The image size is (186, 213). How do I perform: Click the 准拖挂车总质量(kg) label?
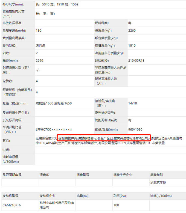coord(109,53)
